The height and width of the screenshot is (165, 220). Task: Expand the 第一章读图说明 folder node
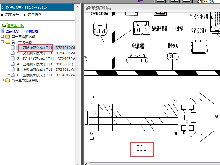point(2,36)
